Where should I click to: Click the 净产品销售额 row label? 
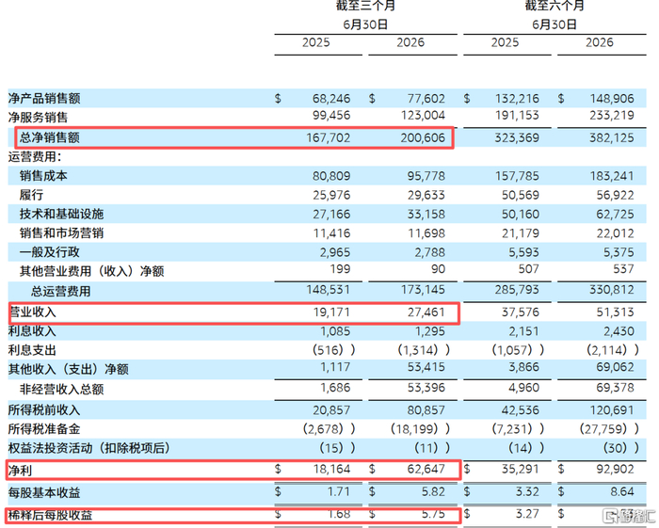coord(44,98)
